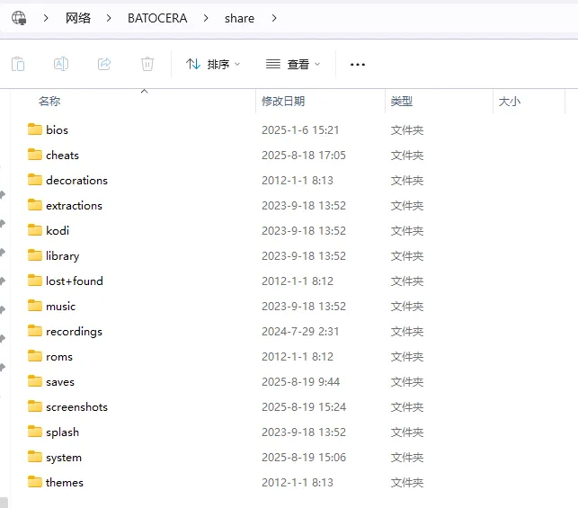Select the recordings folder icon
Image resolution: width=578 pixels, height=508 pixels.
(x=35, y=331)
